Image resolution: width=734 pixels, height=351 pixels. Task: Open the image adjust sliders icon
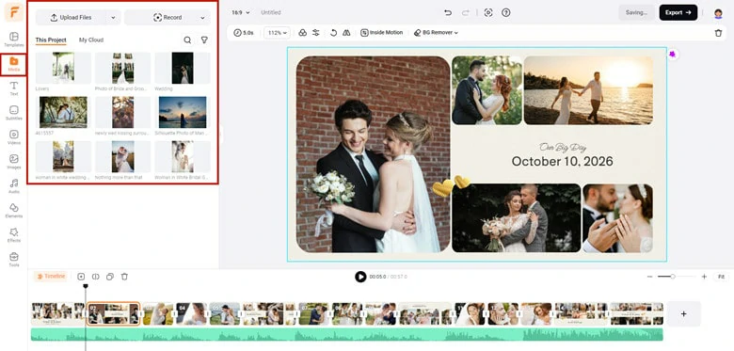316,33
